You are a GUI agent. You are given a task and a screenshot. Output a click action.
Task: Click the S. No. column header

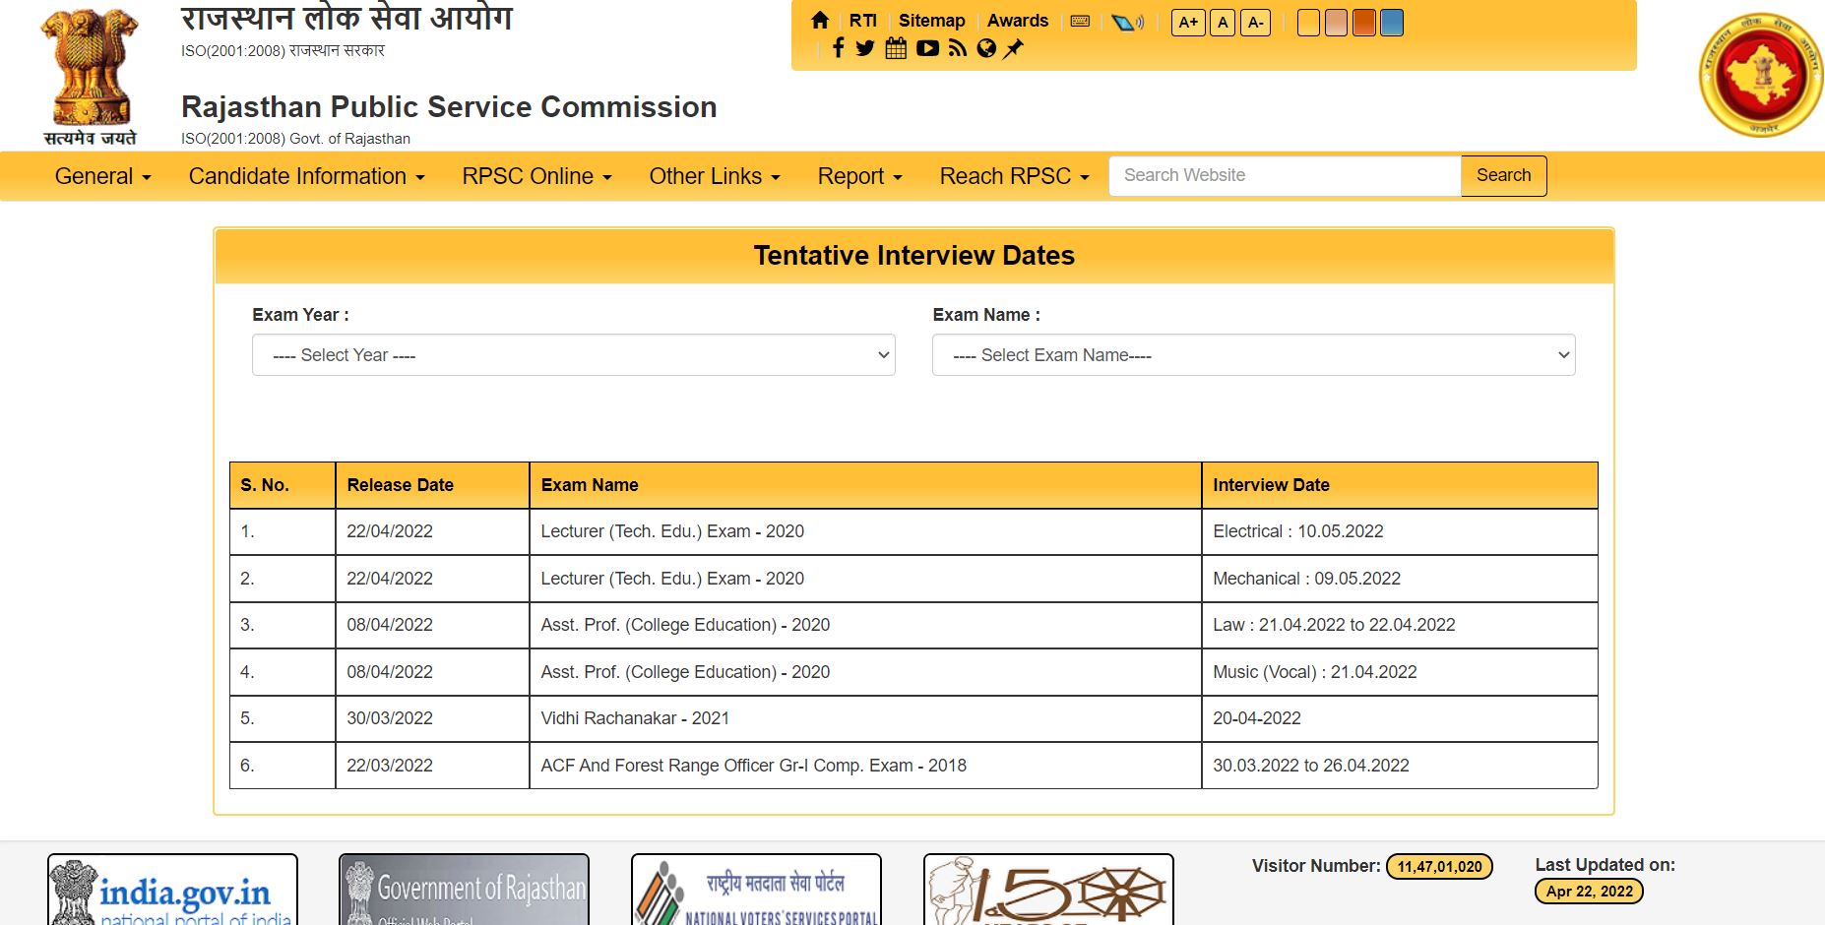283,485
